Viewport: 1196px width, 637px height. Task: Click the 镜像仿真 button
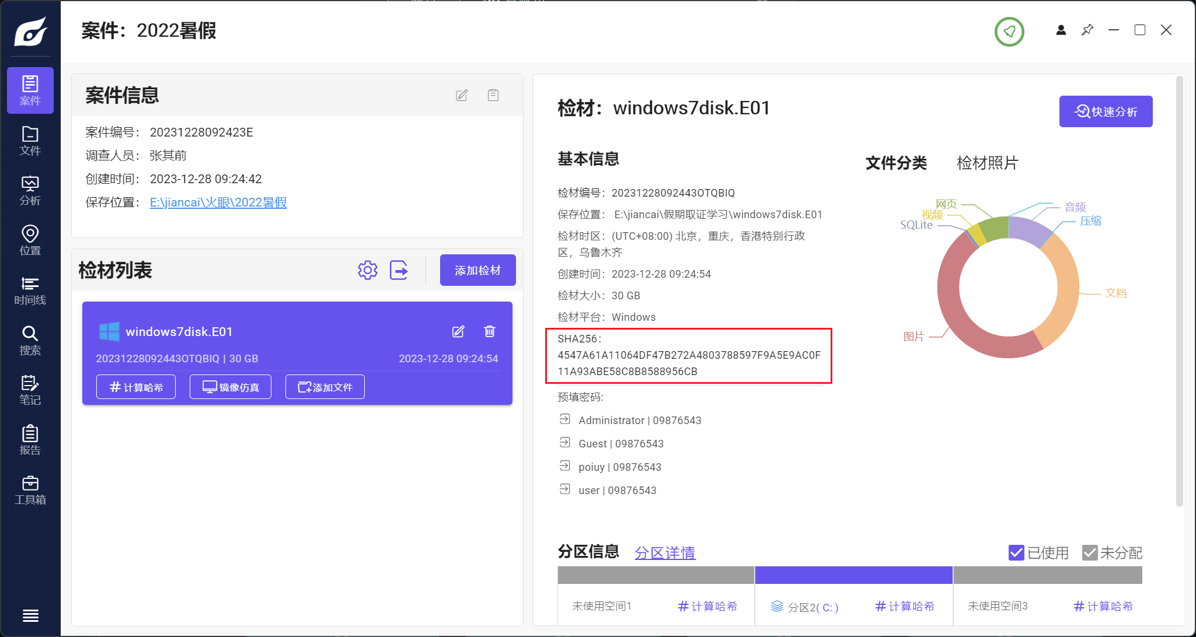pyautogui.click(x=231, y=387)
